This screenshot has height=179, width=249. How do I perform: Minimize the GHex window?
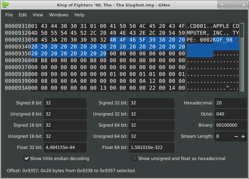(x=229, y=5)
